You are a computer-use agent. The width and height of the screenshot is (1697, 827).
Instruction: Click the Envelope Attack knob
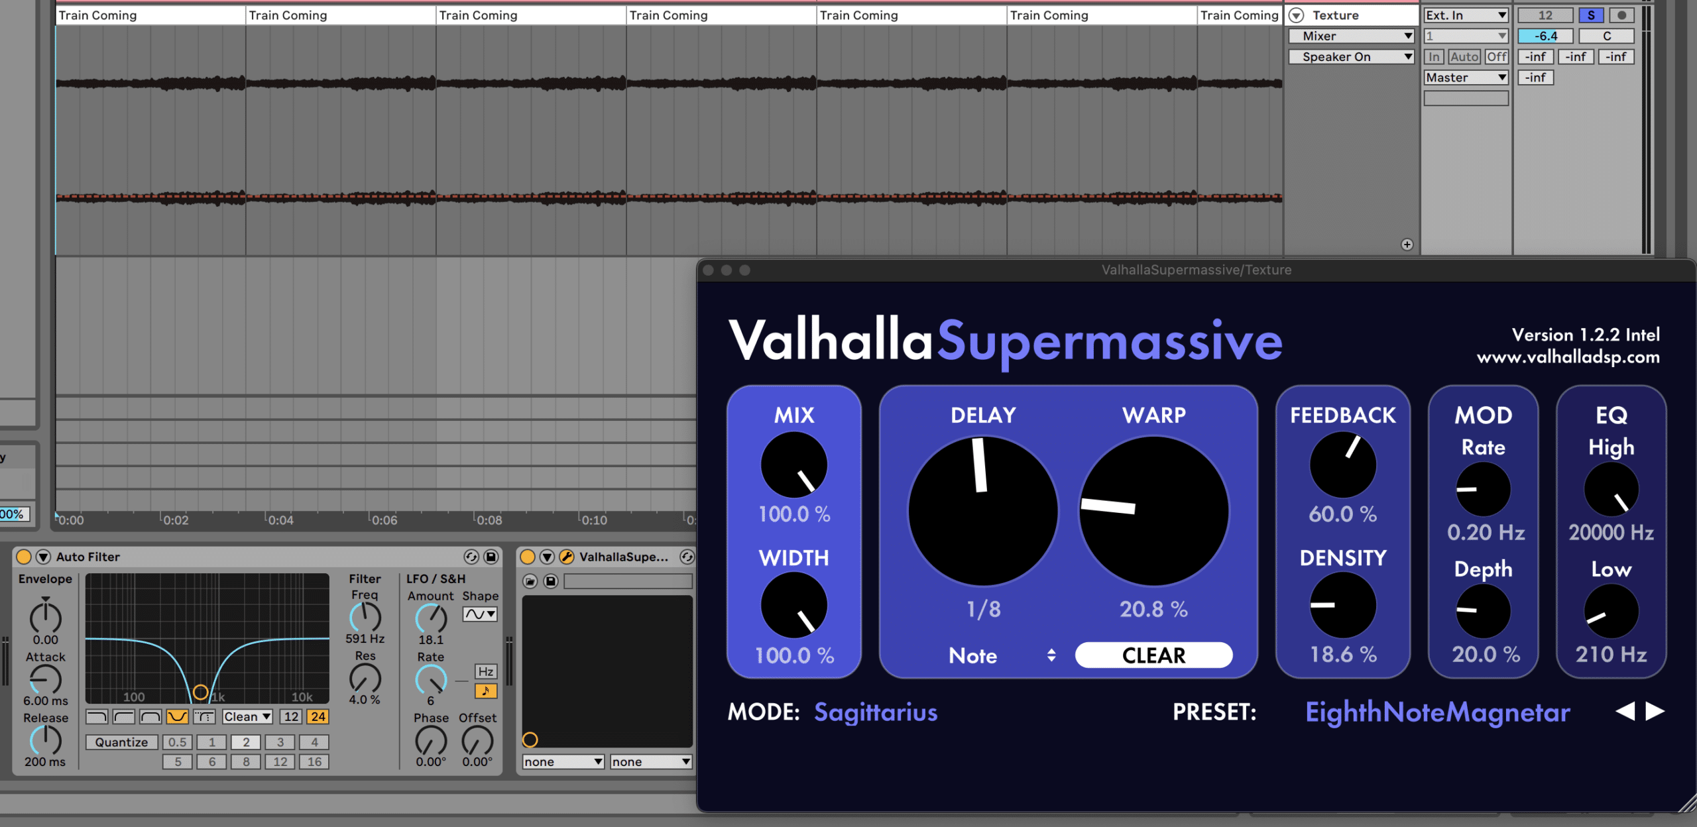pyautogui.click(x=45, y=679)
